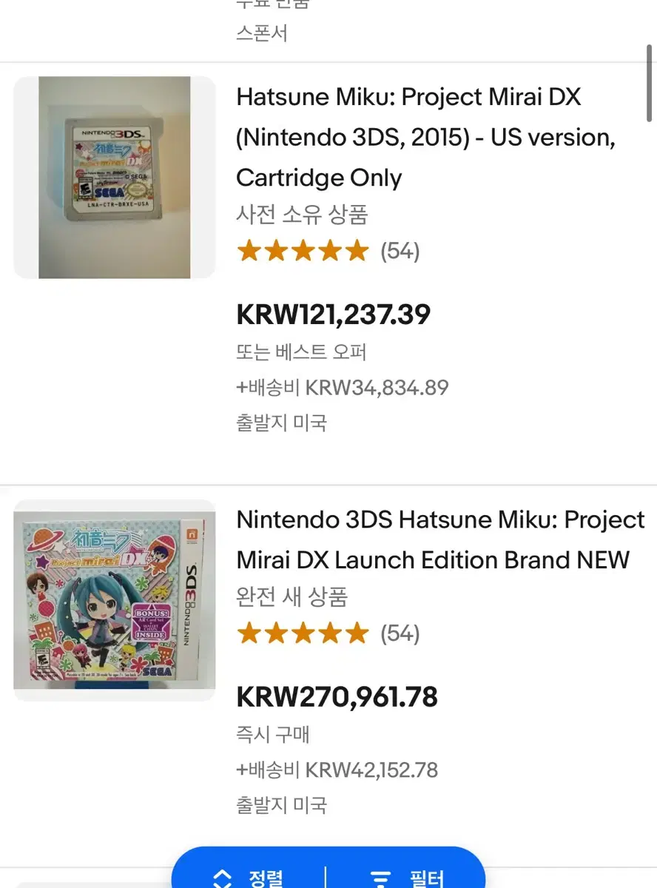Click the (54) review count on the Launch Edition

pos(400,633)
